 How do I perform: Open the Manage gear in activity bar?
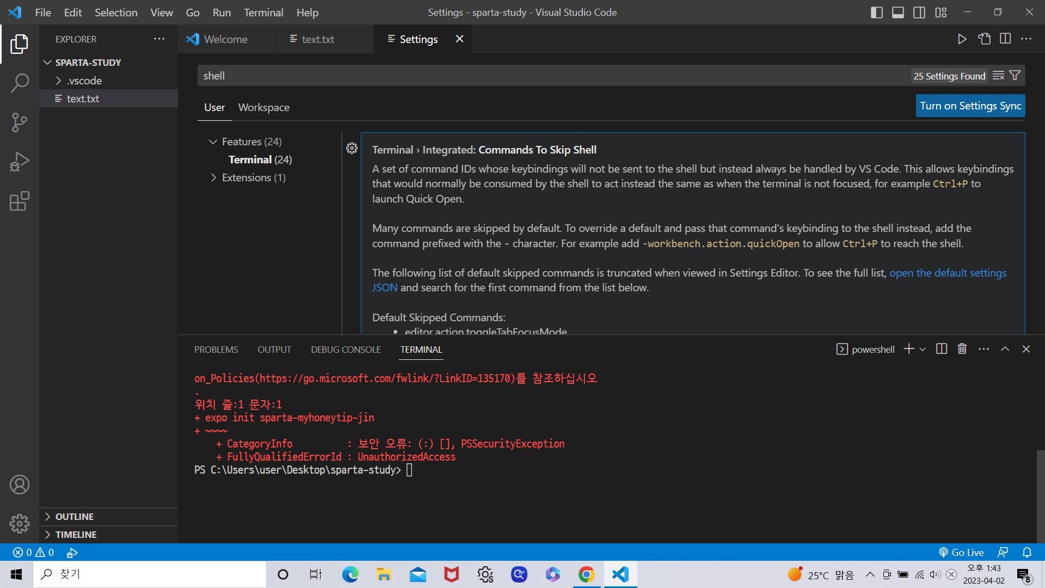pos(20,524)
